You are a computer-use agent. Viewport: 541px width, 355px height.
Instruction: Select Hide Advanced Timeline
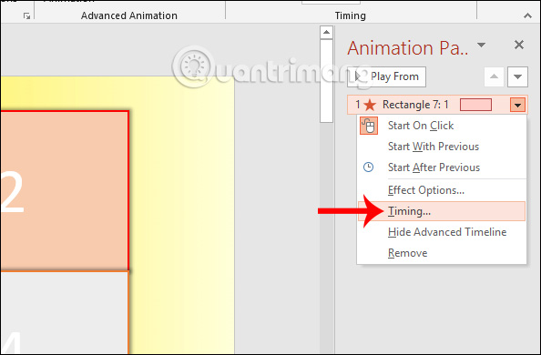442,232
